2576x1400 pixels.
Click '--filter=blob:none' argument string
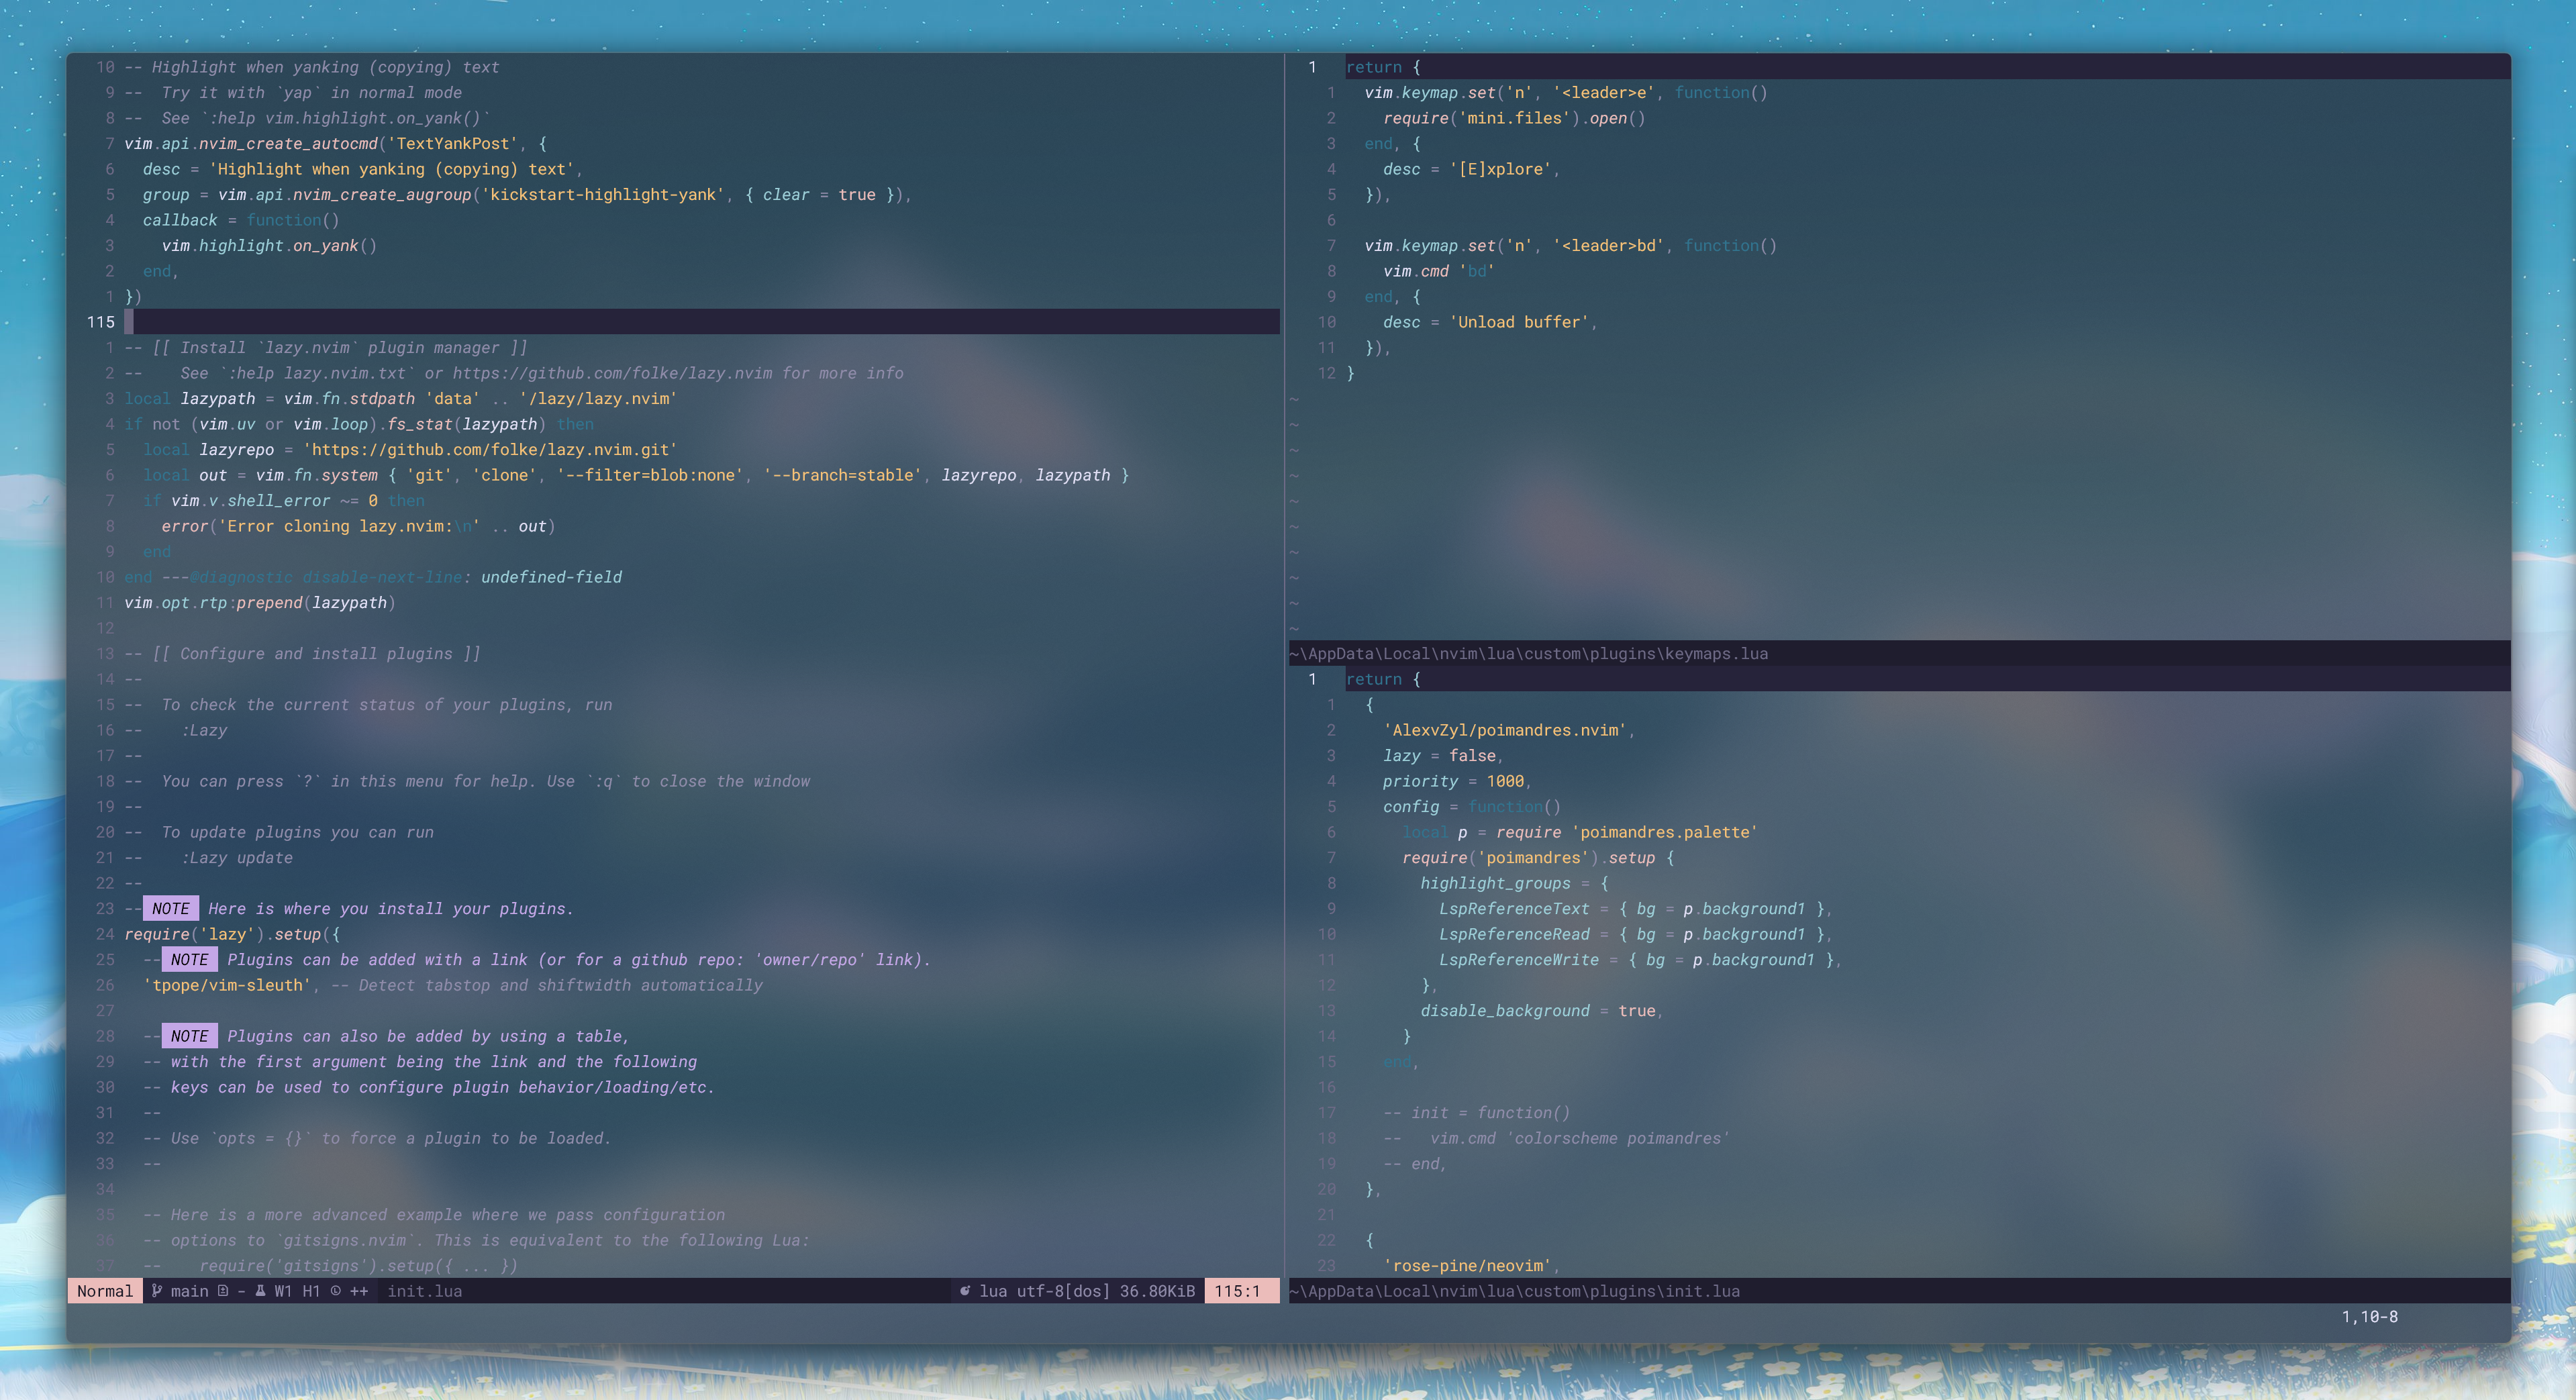(x=650, y=475)
